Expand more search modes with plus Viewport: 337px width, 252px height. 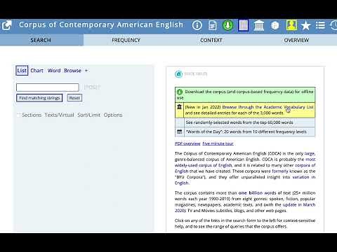tap(86, 71)
